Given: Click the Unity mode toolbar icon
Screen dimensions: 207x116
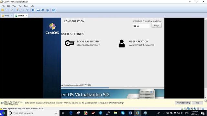Looking at the screenshot, I should click(48, 10).
